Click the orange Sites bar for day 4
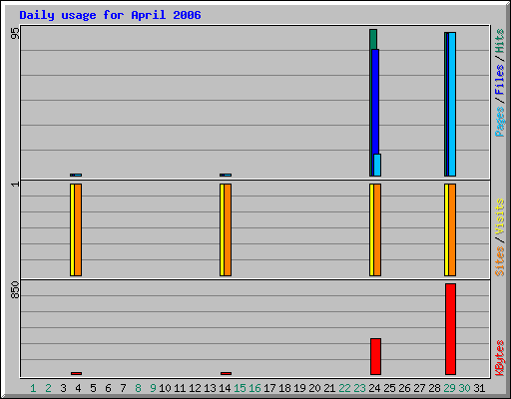Image resolution: width=511 pixels, height=399 pixels. (x=78, y=229)
